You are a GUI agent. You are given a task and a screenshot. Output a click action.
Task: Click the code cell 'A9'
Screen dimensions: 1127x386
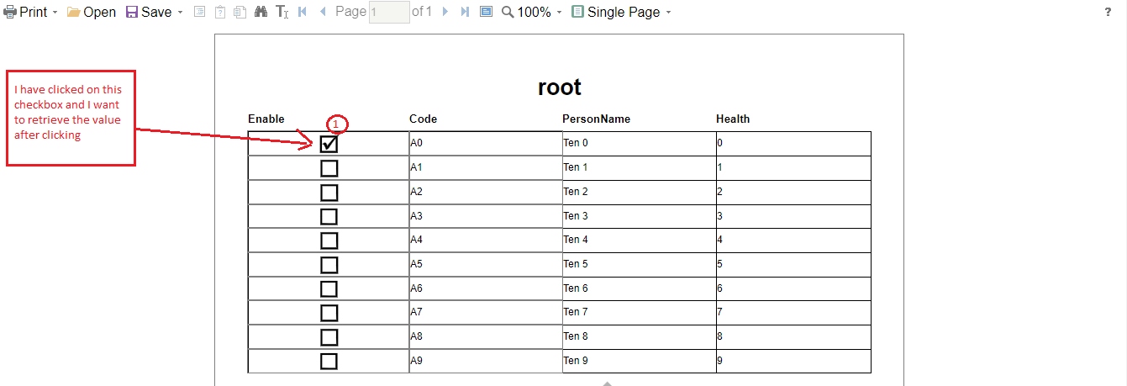click(486, 361)
